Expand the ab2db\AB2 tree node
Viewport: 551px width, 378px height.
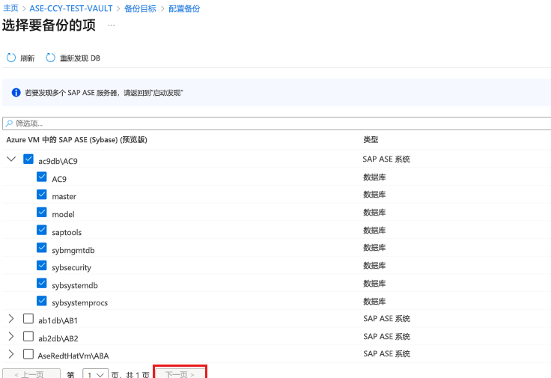point(11,336)
